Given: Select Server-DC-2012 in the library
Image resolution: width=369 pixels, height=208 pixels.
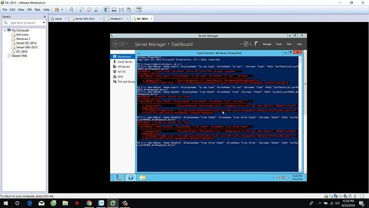Looking at the screenshot, I should [26, 43].
